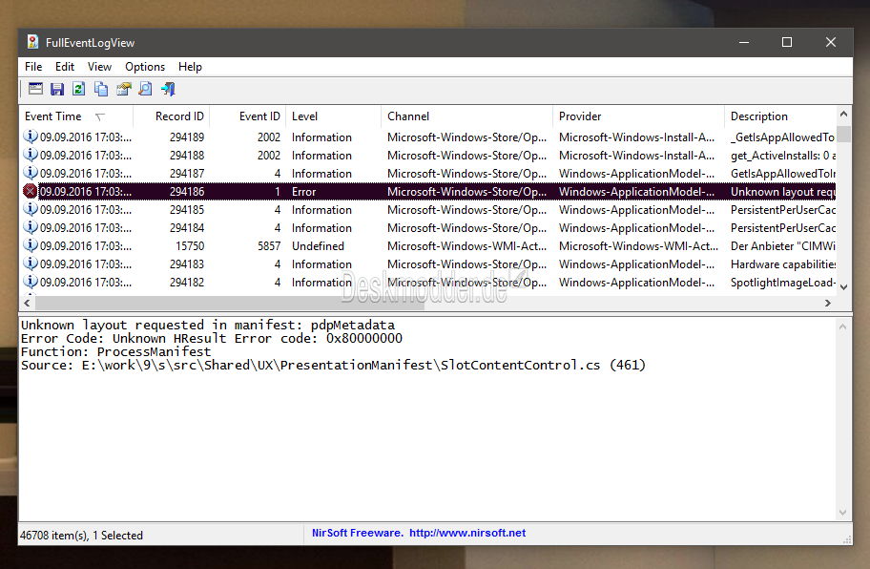Click the Copy selected items icon
Image resolution: width=870 pixels, height=569 pixels.
click(101, 89)
